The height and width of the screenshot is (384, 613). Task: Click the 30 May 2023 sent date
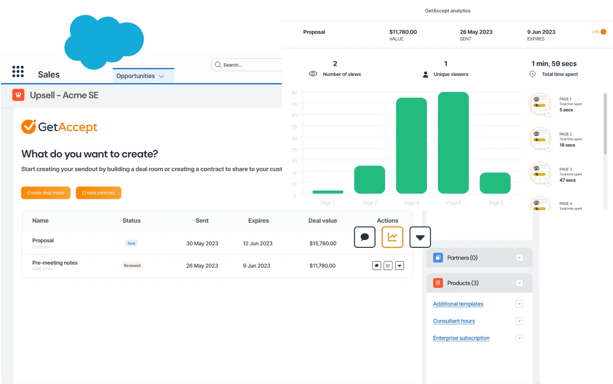202,243
